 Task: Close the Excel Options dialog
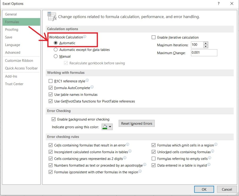(x=232, y=3)
